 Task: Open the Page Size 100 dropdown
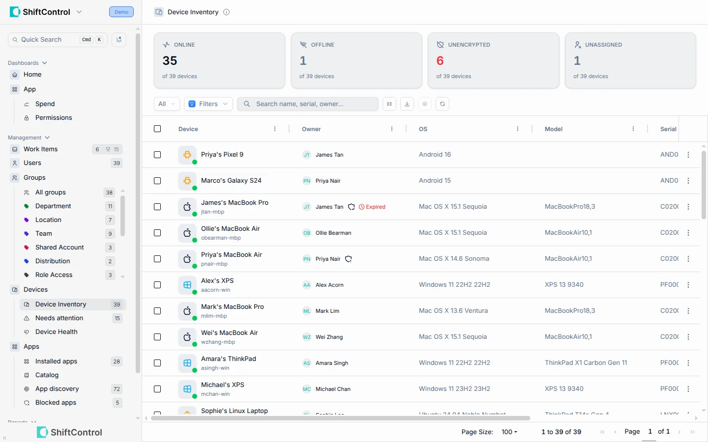pyautogui.click(x=509, y=432)
